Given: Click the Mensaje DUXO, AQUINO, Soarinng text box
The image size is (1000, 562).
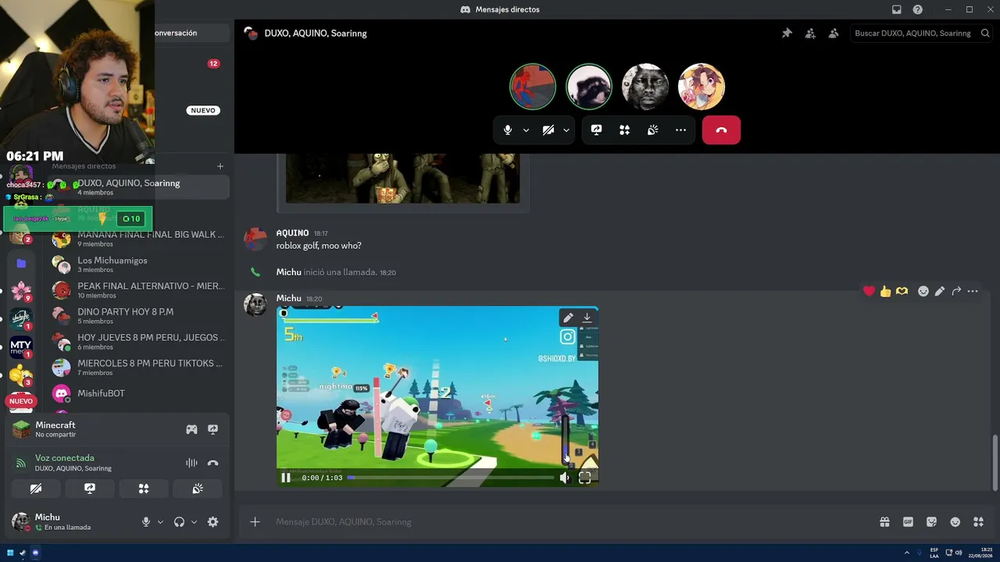Looking at the screenshot, I should tap(570, 521).
